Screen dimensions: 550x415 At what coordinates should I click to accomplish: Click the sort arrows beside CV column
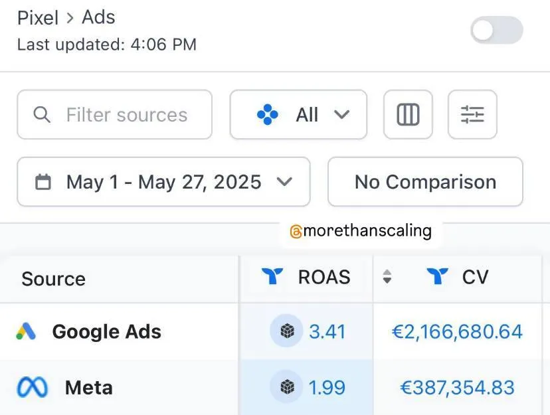pos(387,276)
